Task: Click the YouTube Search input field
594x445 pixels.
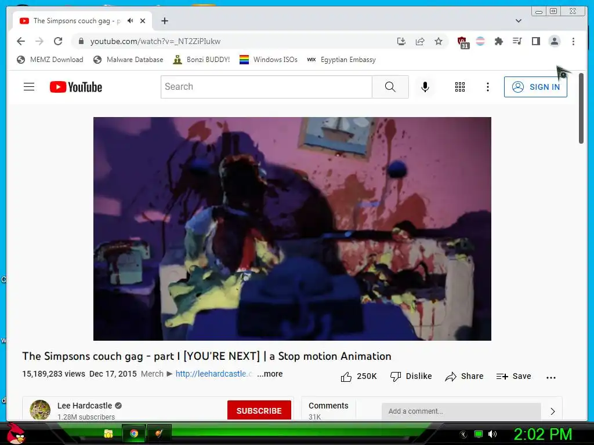Action: (x=266, y=87)
